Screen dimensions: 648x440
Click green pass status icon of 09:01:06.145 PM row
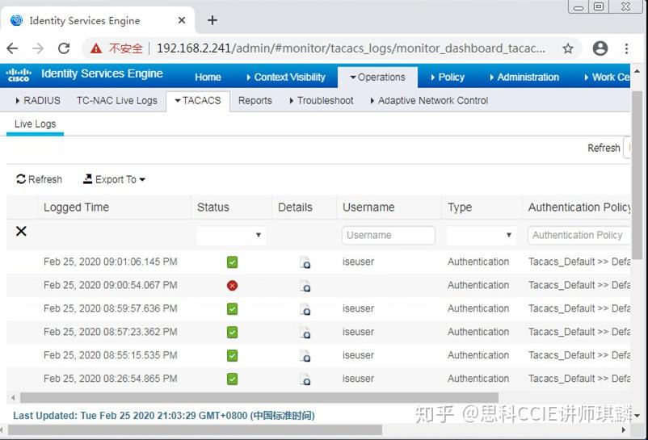pos(232,262)
